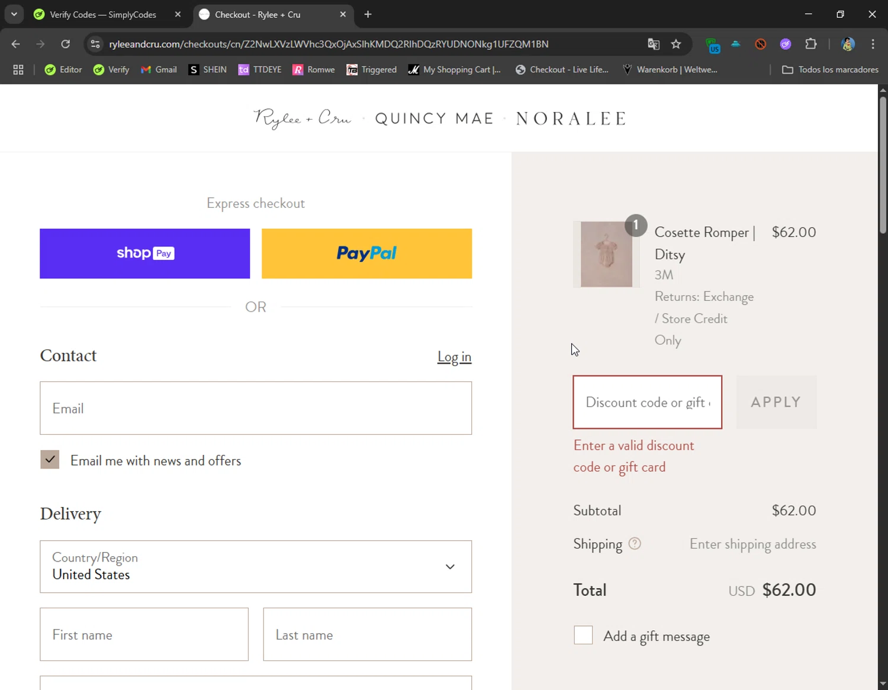Viewport: 888px width, 690px height.
Task: Open the green US extension icon
Action: pos(713,44)
